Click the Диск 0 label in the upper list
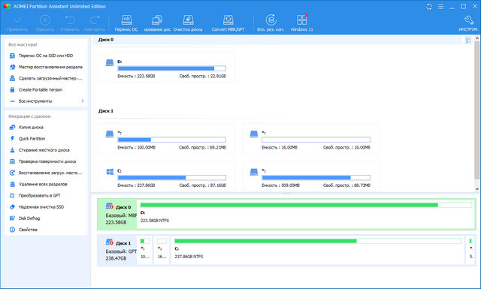The height and width of the screenshot is (289, 481). click(106, 40)
